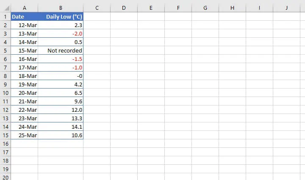Image resolution: width=305 pixels, height=180 pixels.
Task: Select row 16 header
Action: point(6,144)
